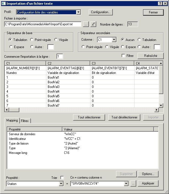The height and width of the screenshot is (194, 169).
Task: Click the browse button next to file path
Action: (86, 24)
